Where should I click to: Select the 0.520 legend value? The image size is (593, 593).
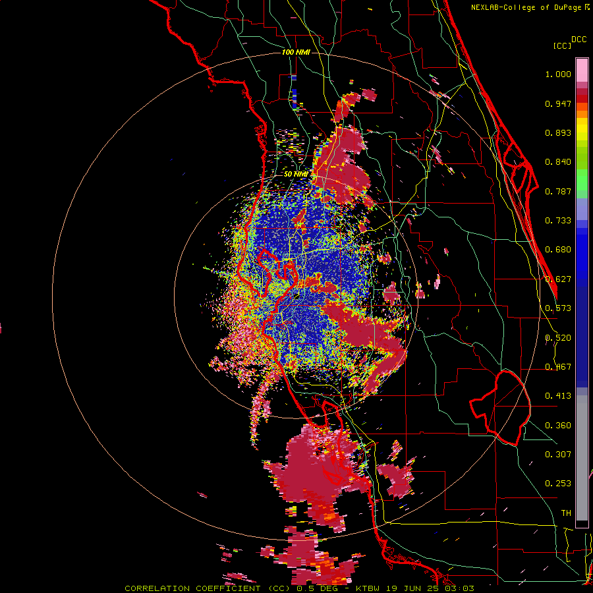coord(558,338)
